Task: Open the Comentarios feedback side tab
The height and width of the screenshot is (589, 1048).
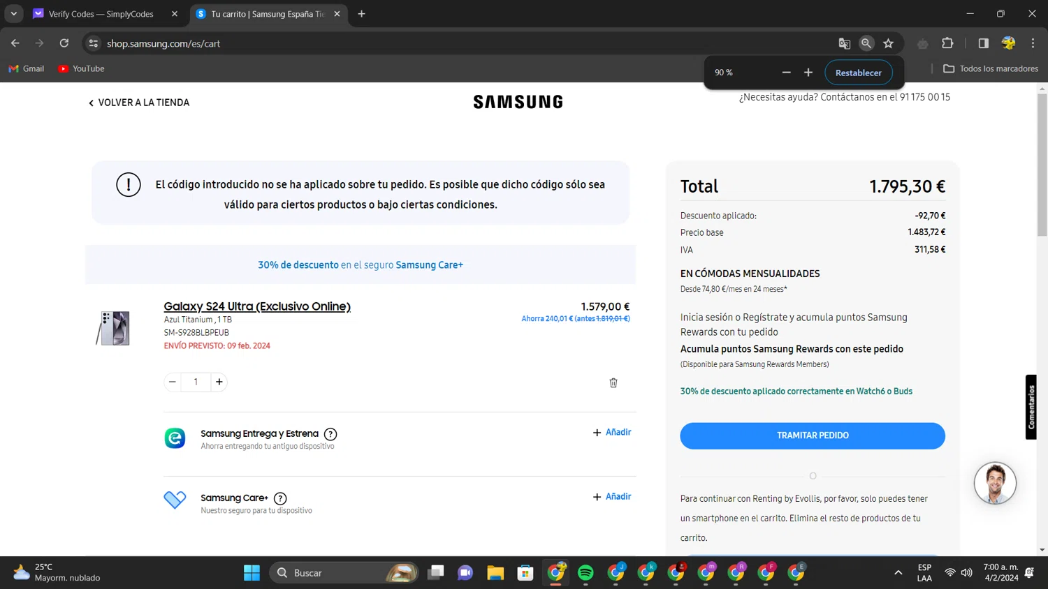Action: click(x=1031, y=408)
